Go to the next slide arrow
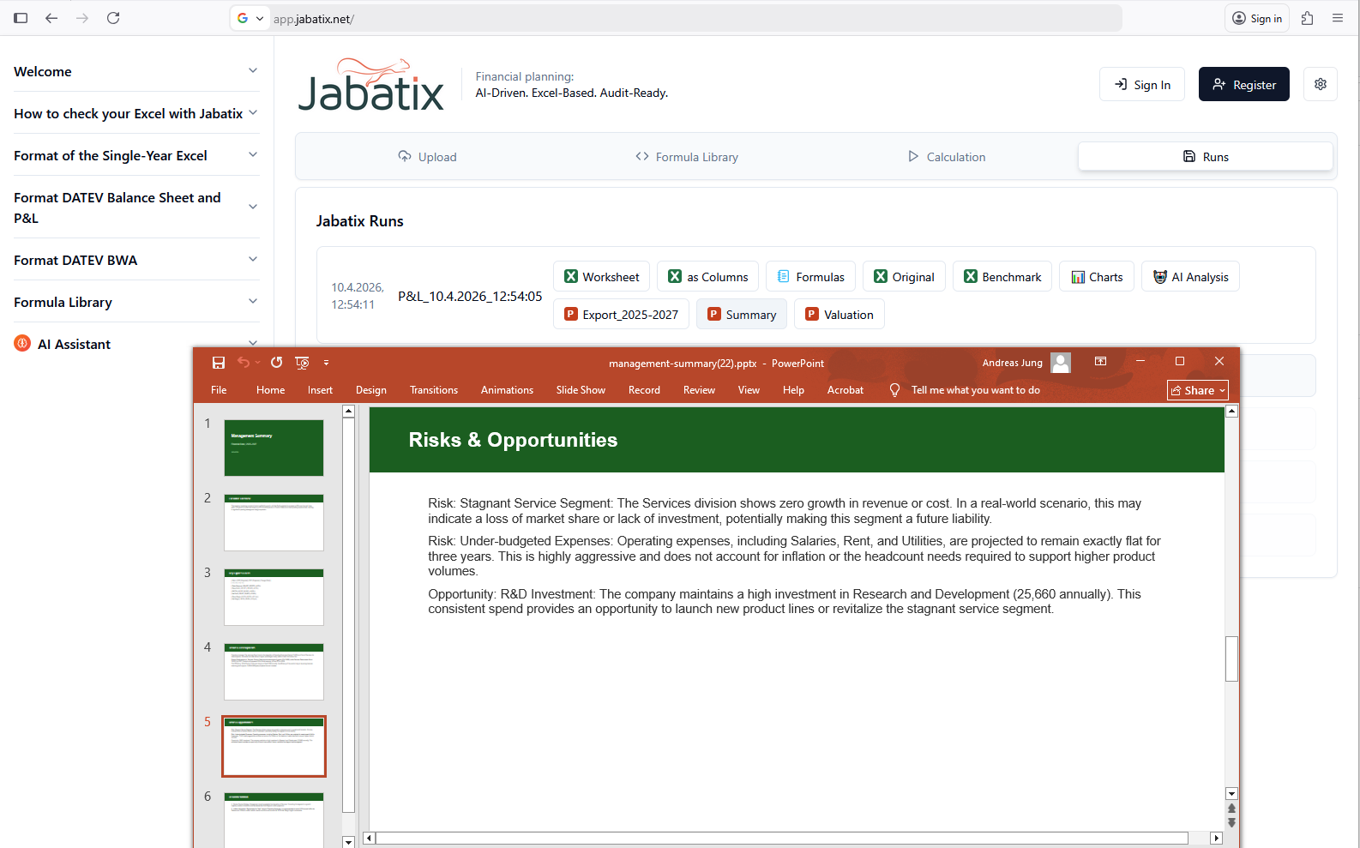Screen dimensions: 1360x848 1231,822
